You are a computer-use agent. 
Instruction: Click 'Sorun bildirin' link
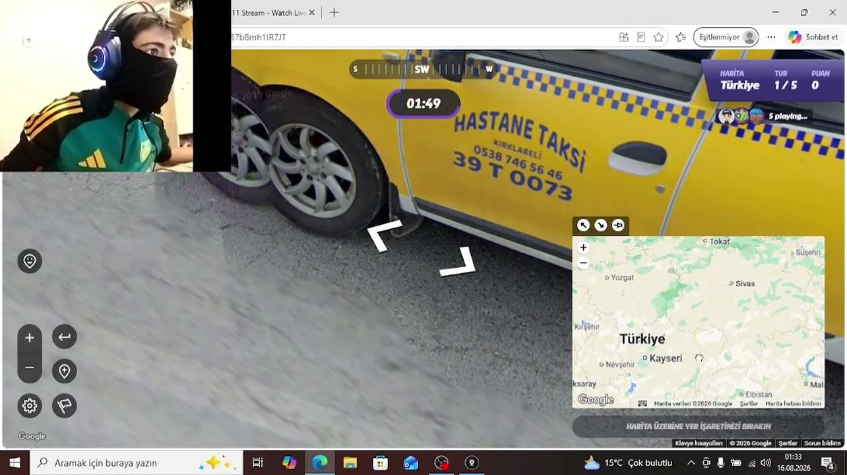[x=823, y=443]
